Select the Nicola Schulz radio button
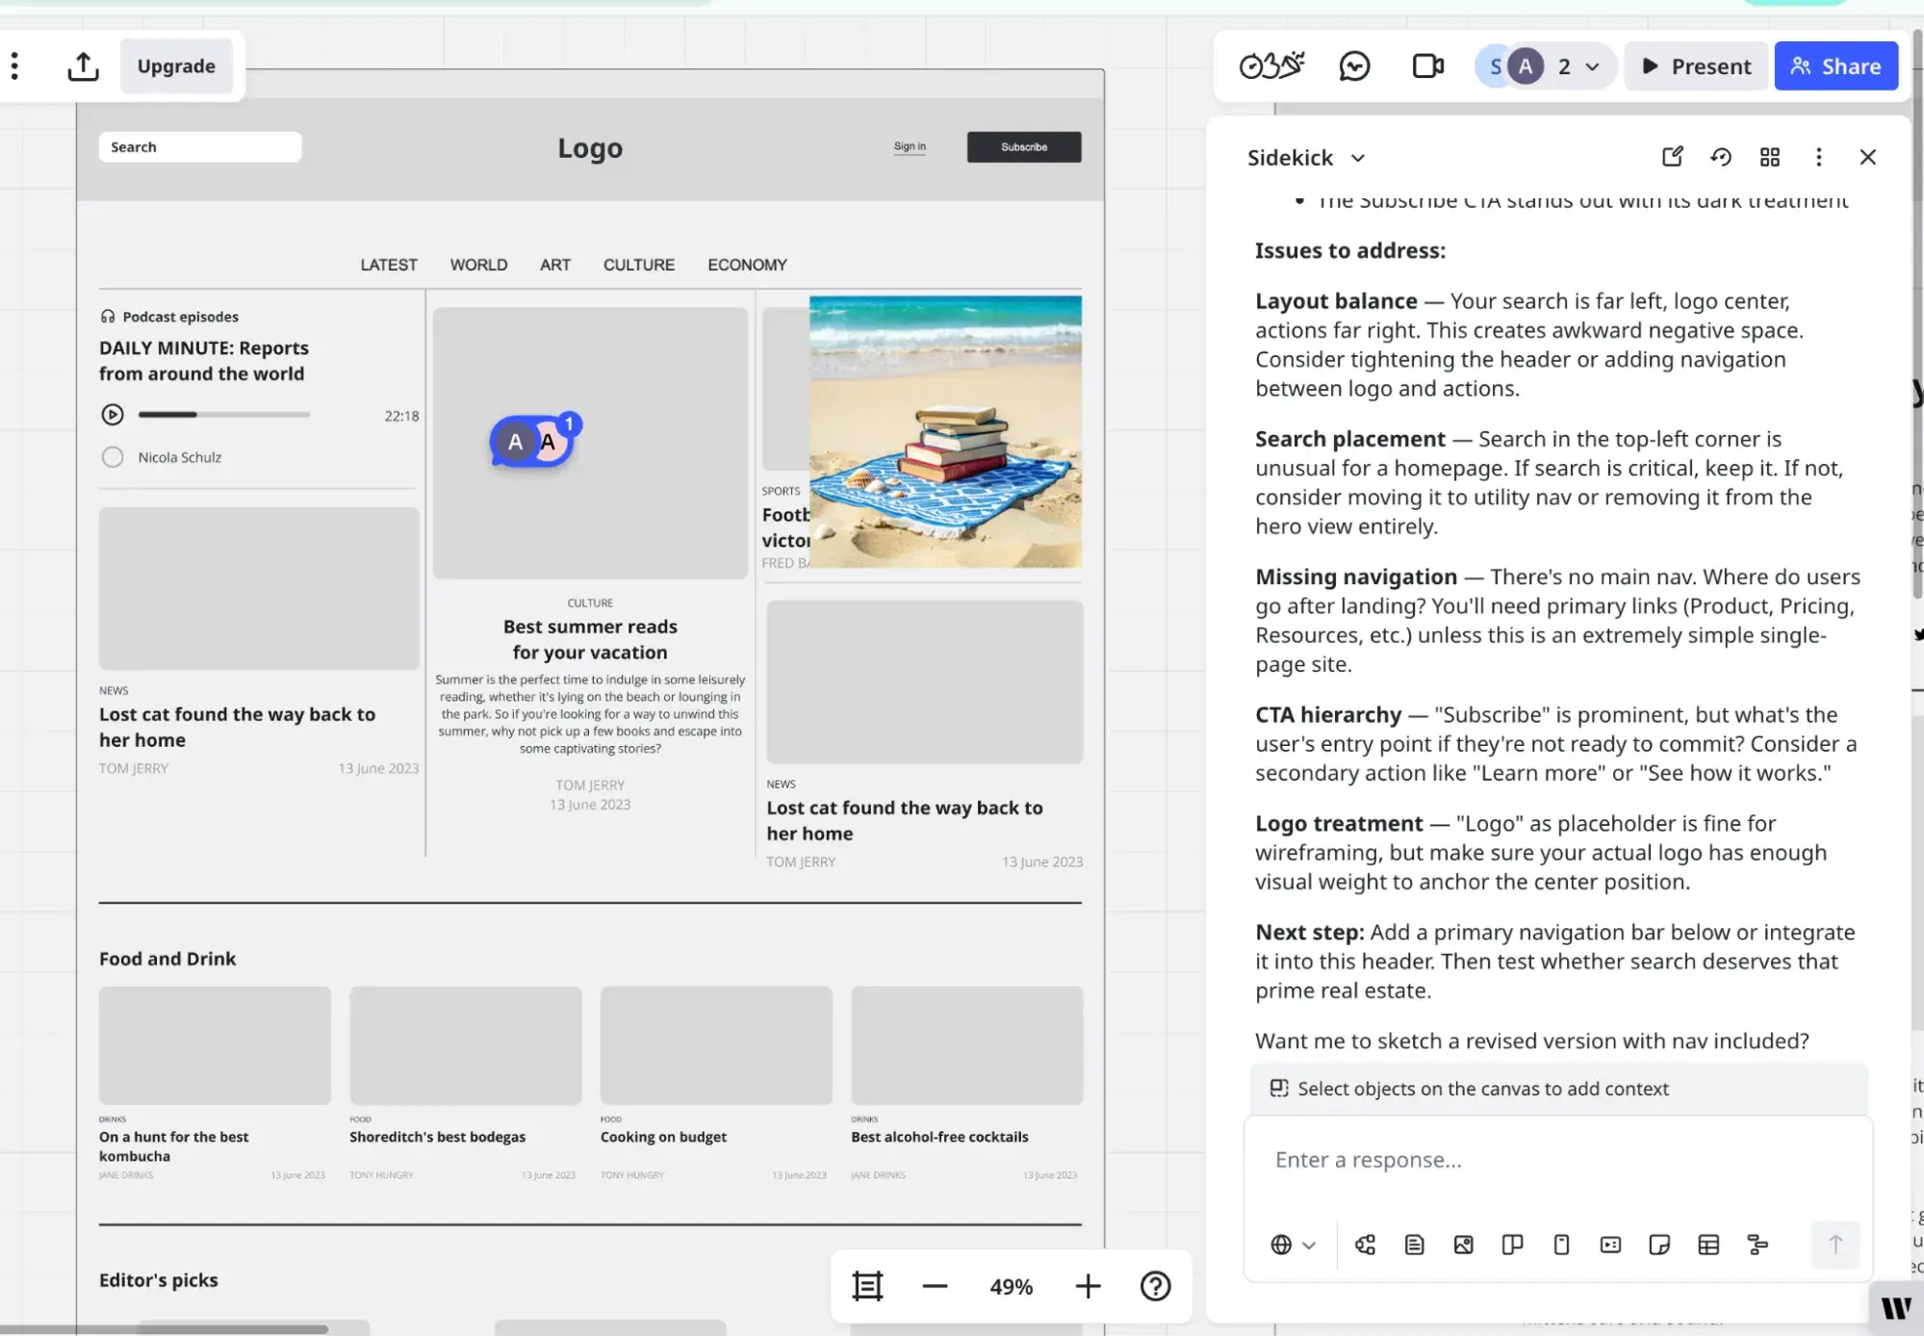The width and height of the screenshot is (1924, 1336). tap(113, 456)
